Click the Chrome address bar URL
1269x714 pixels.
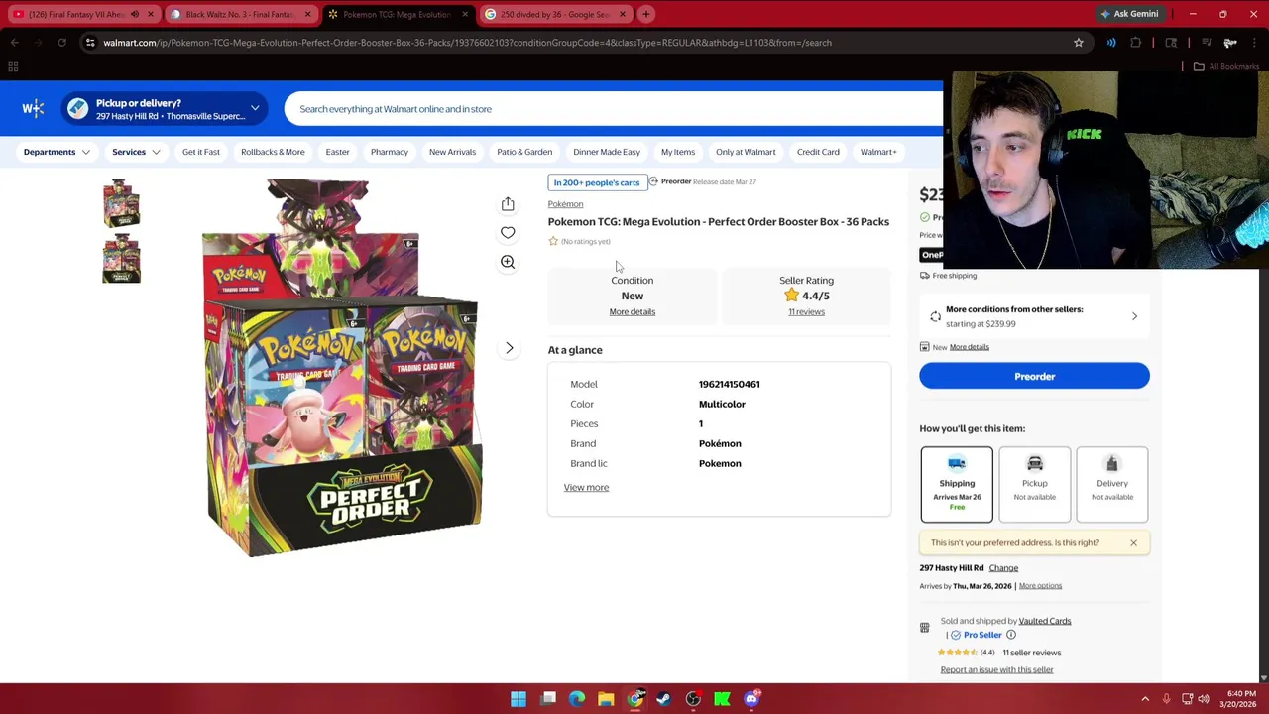pyautogui.click(x=467, y=43)
